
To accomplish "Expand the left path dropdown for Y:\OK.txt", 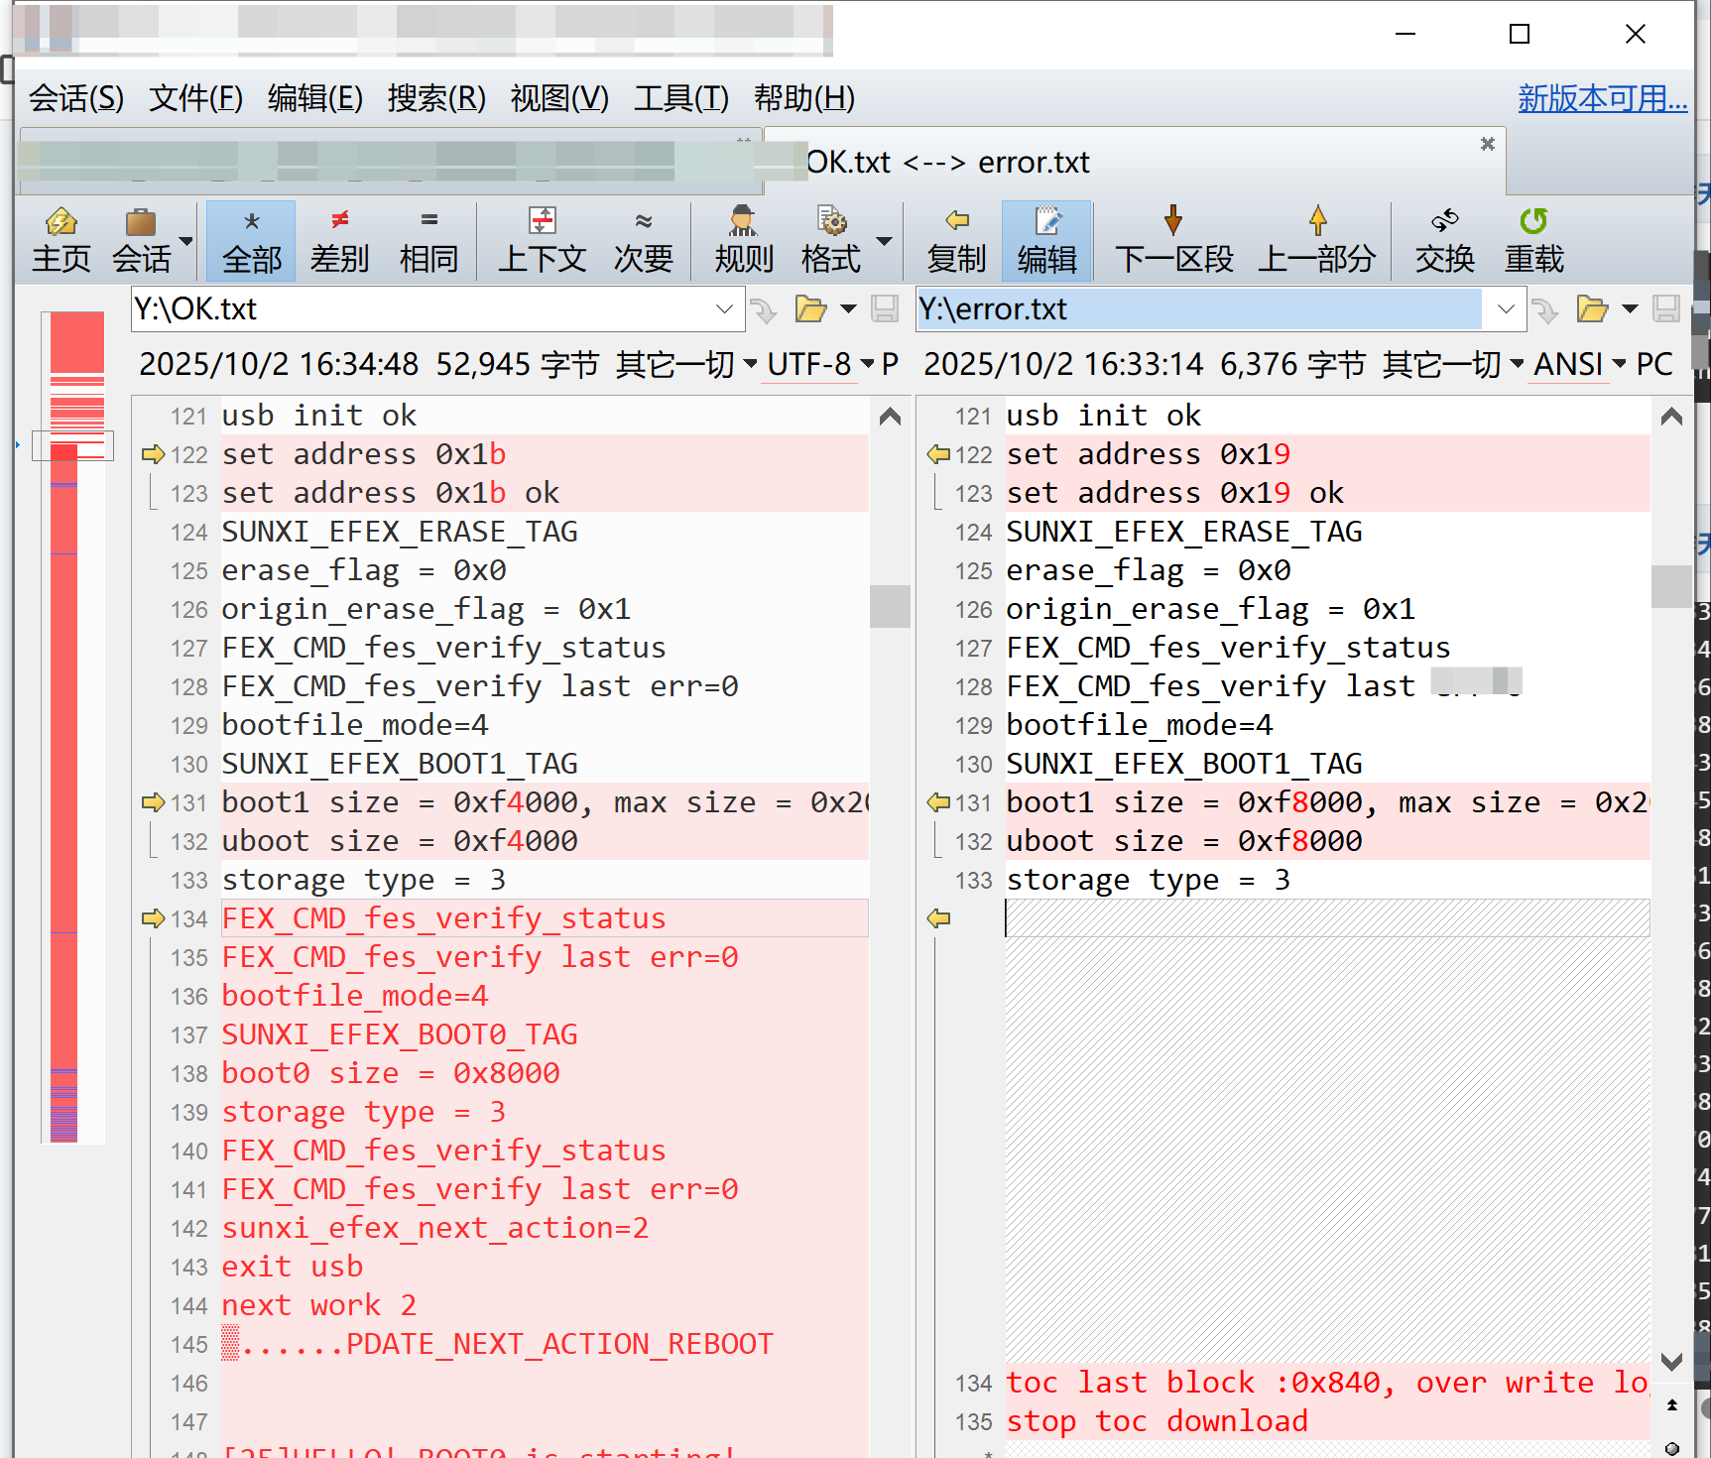I will (x=724, y=309).
